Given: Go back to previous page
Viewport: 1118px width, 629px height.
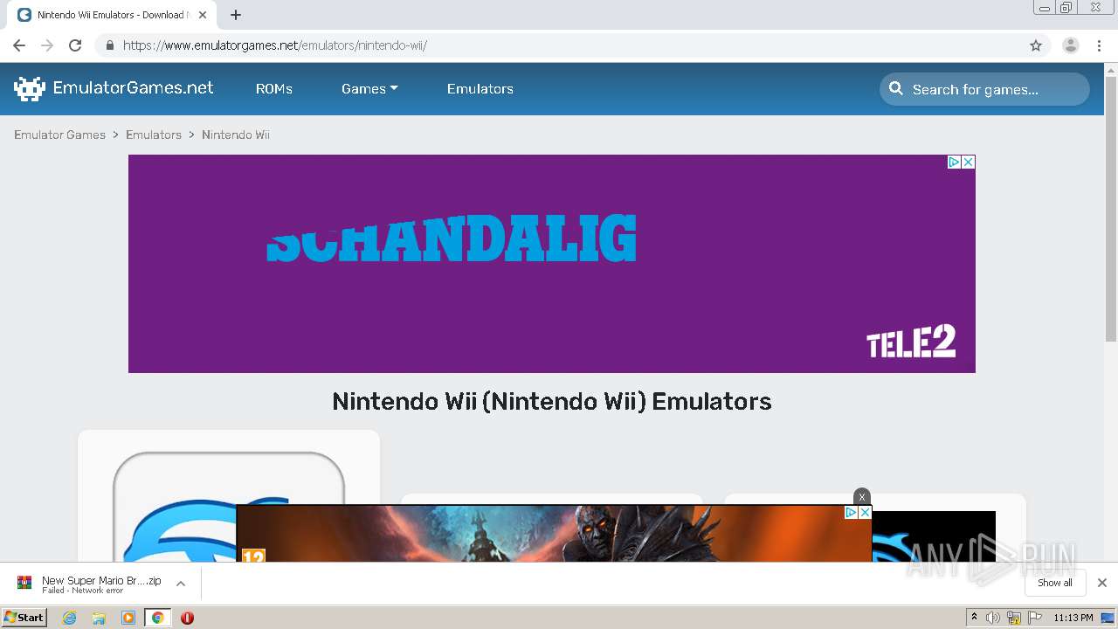Looking at the screenshot, I should point(19,45).
